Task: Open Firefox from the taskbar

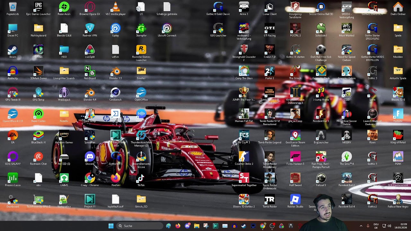Action: pos(178,226)
